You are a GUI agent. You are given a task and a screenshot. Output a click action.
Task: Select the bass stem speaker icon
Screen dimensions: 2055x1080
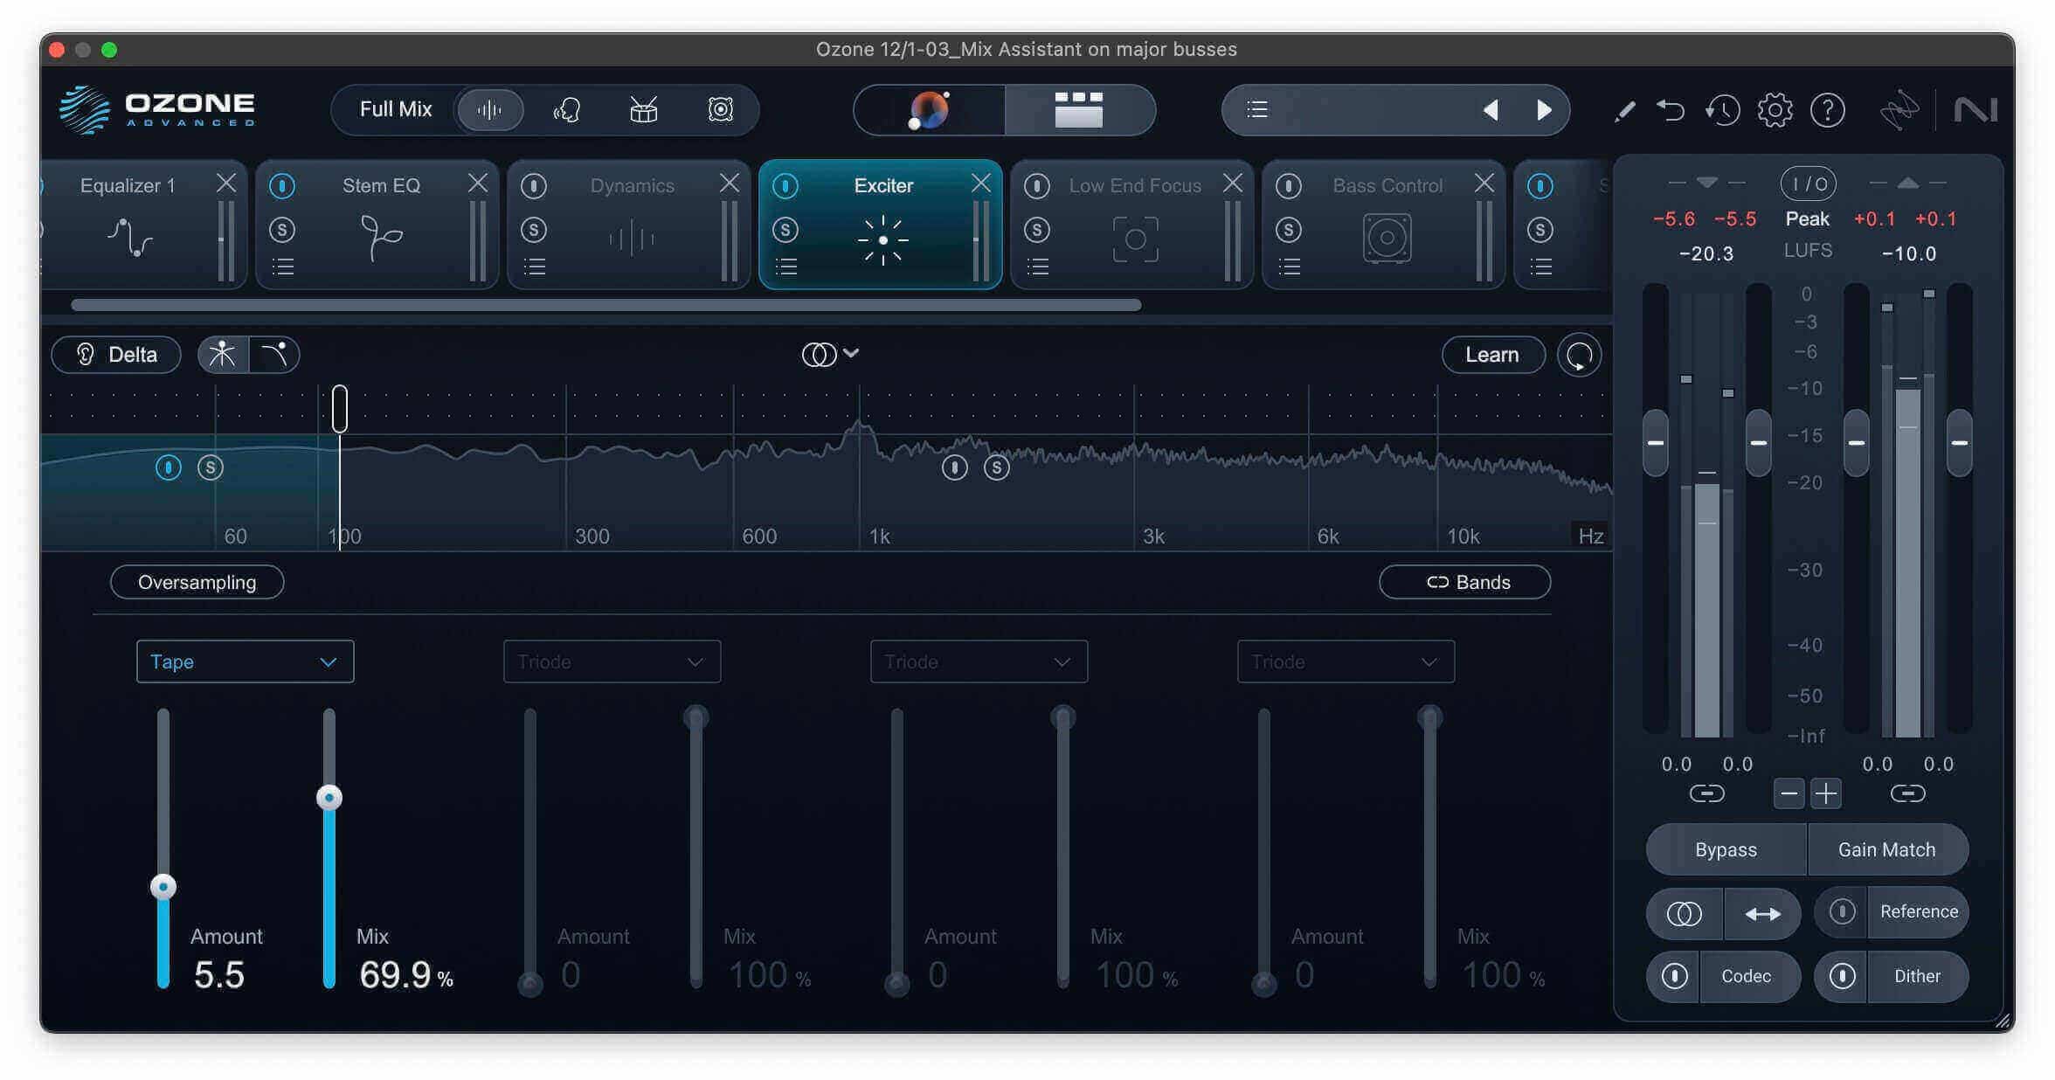(x=720, y=110)
